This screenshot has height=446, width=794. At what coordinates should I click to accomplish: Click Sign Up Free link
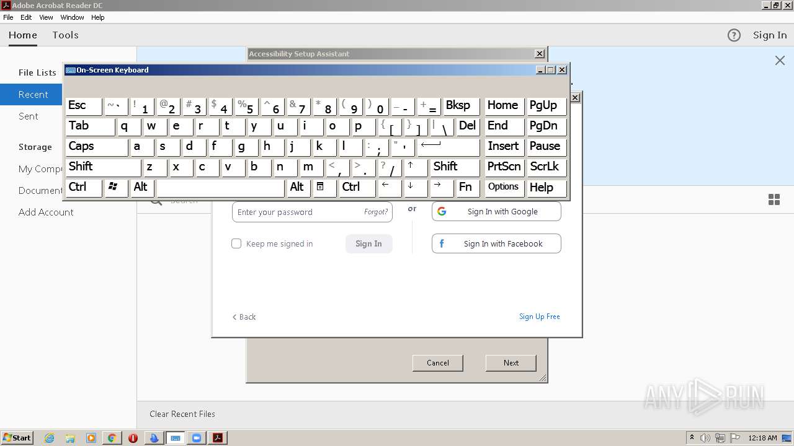540,317
